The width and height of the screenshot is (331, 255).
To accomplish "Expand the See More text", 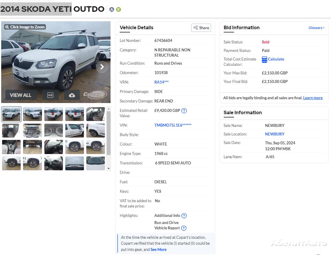I will tap(158, 249).
